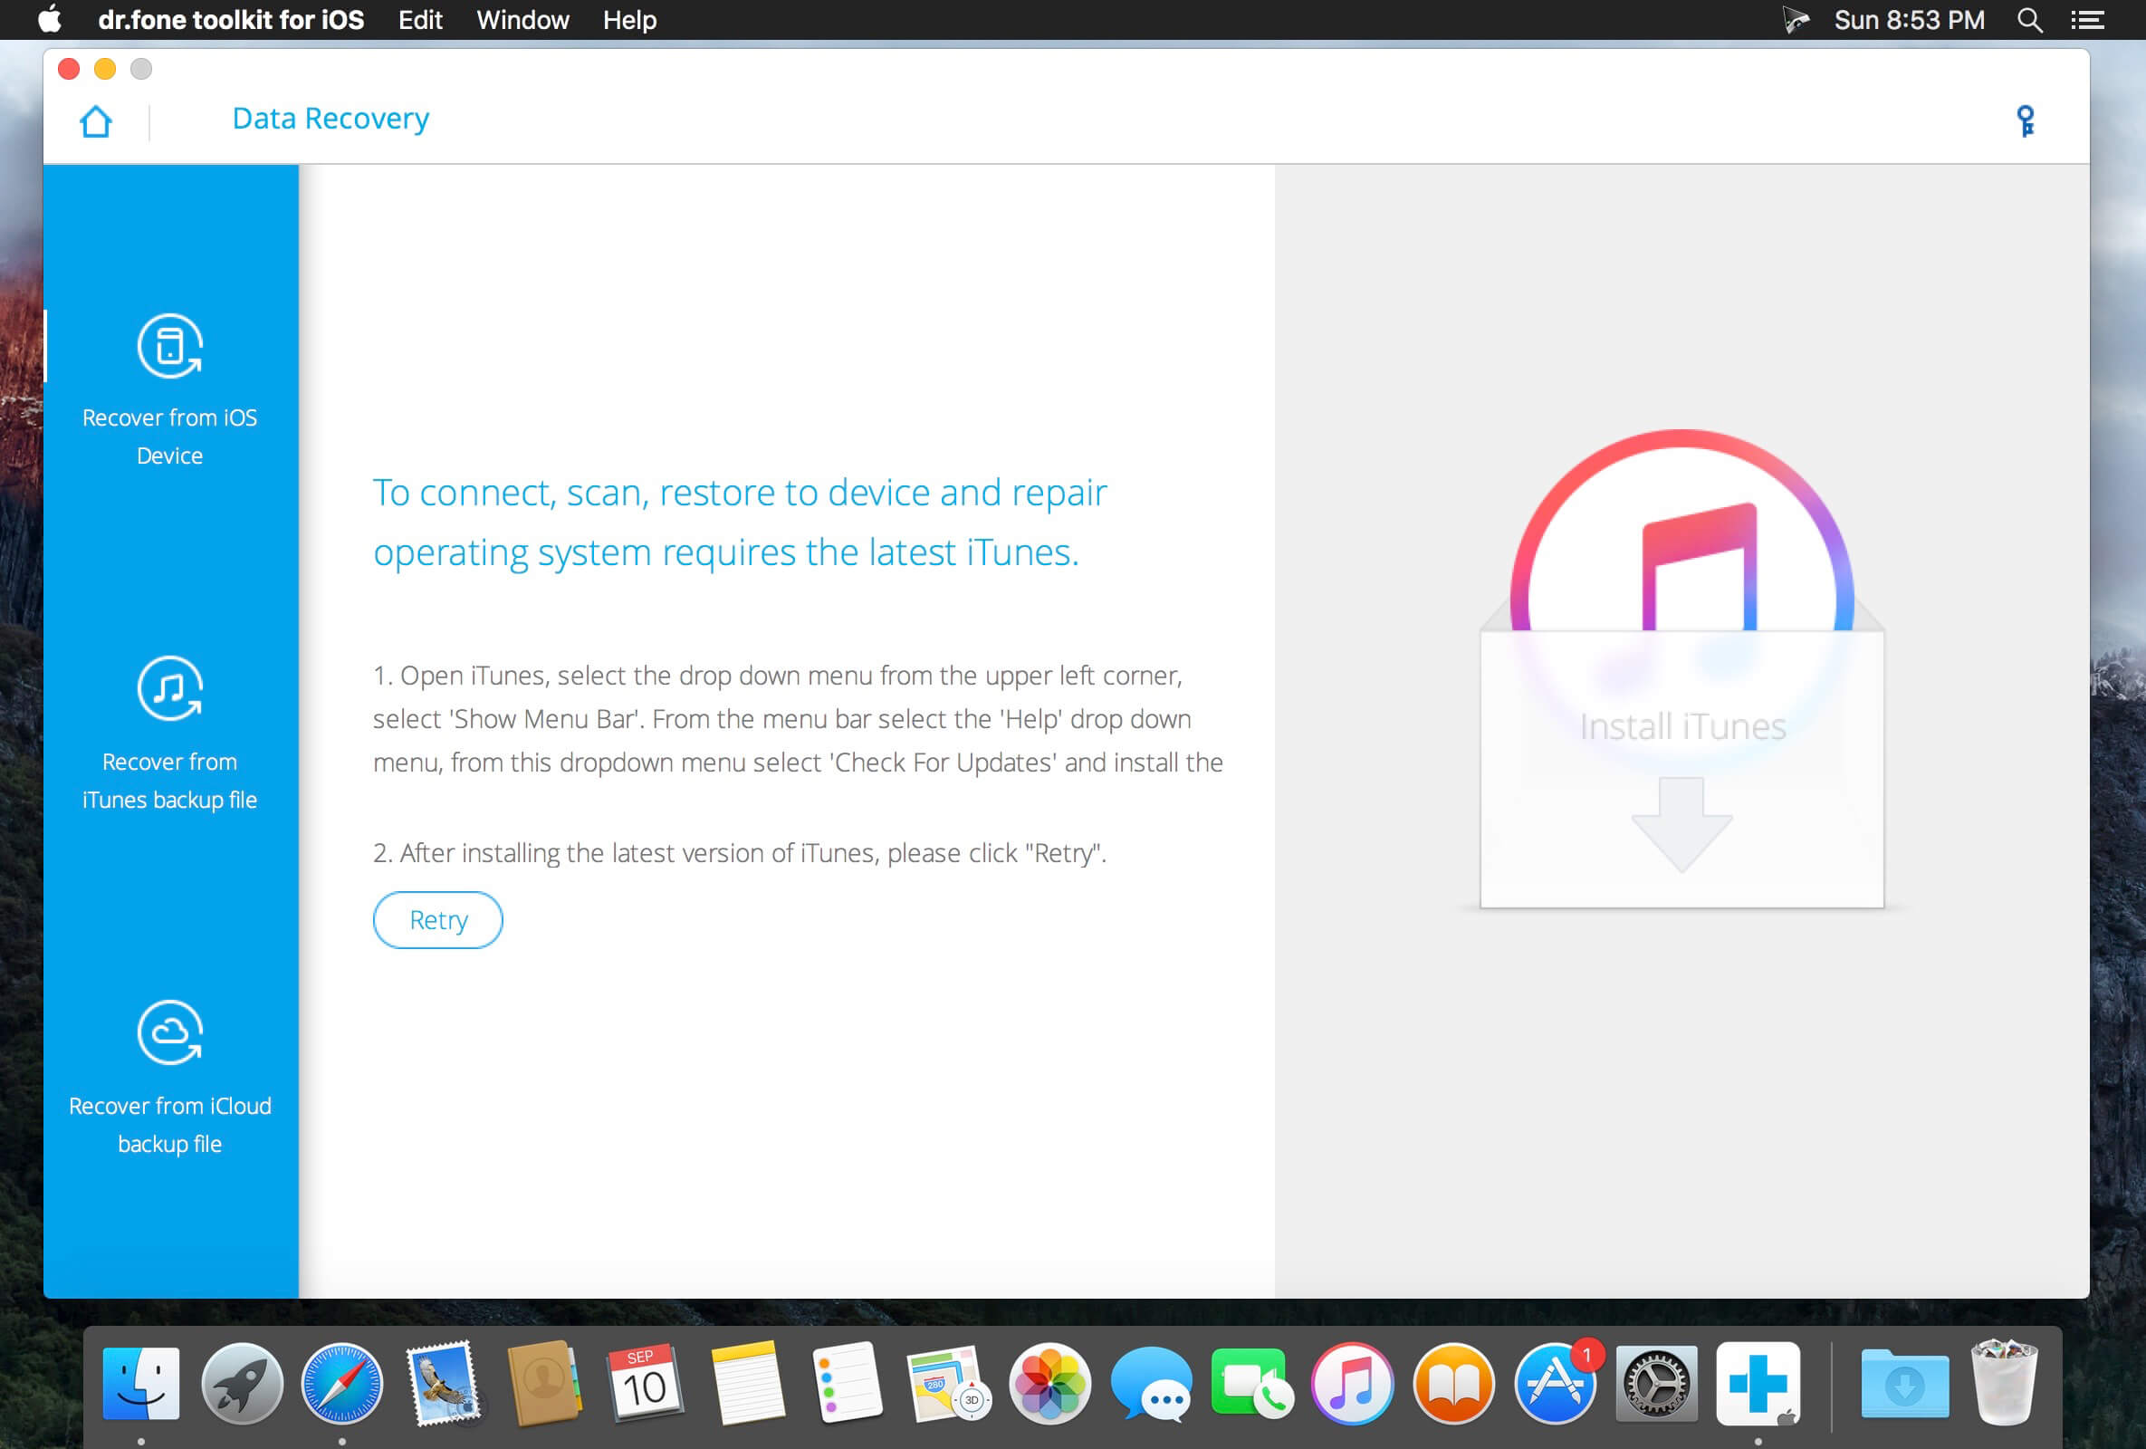Select the Recover from iCloud backup file icon
The height and width of the screenshot is (1449, 2146).
point(170,1032)
